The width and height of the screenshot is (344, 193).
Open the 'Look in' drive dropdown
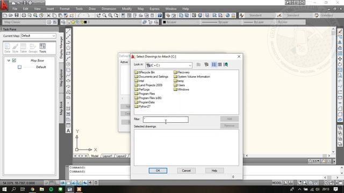190,65
